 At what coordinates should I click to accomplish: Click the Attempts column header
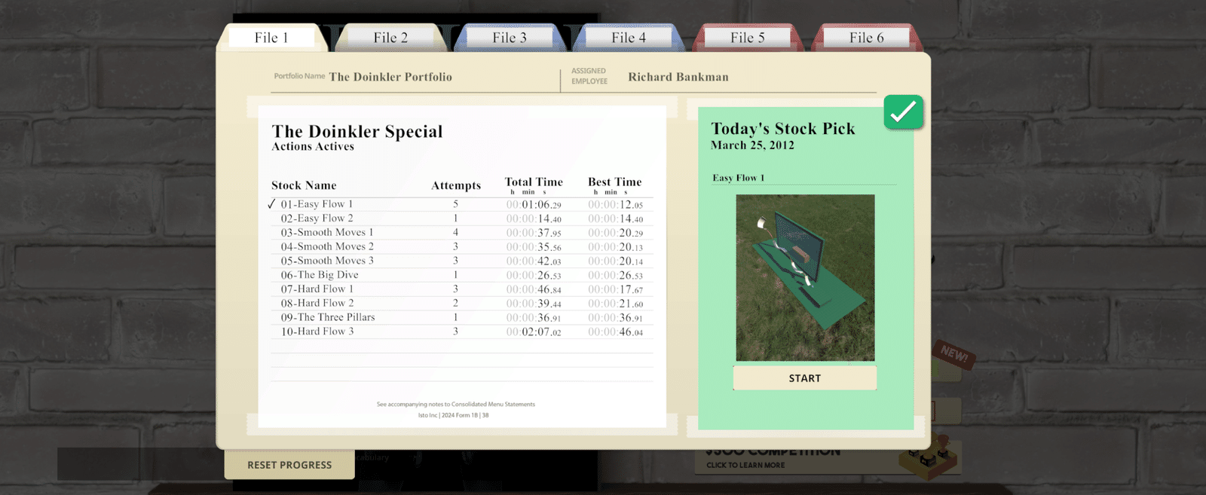coord(456,185)
